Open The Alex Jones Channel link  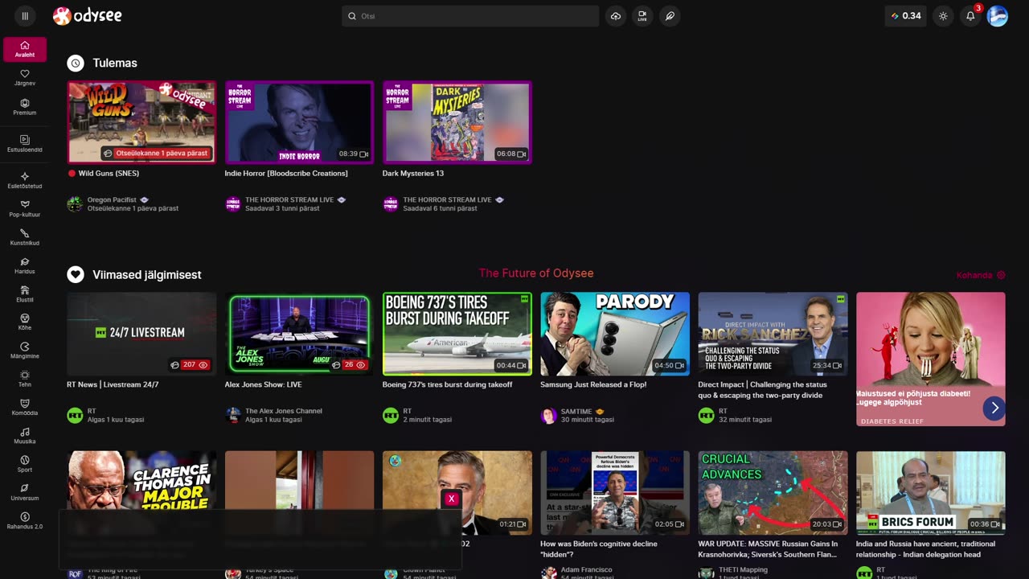point(284,411)
